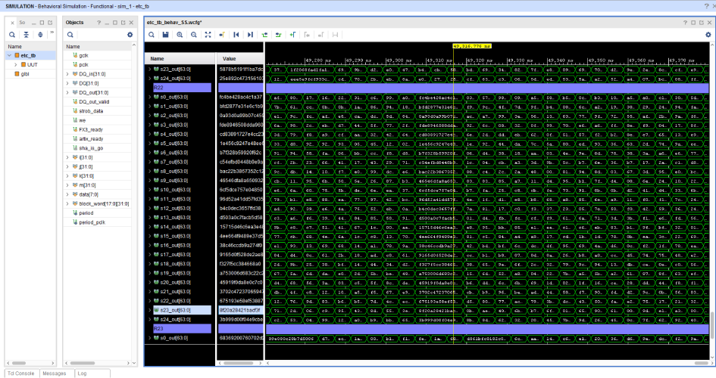The height and width of the screenshot is (378, 716).
Task: Select the FX3_ready object
Action: 91,130
